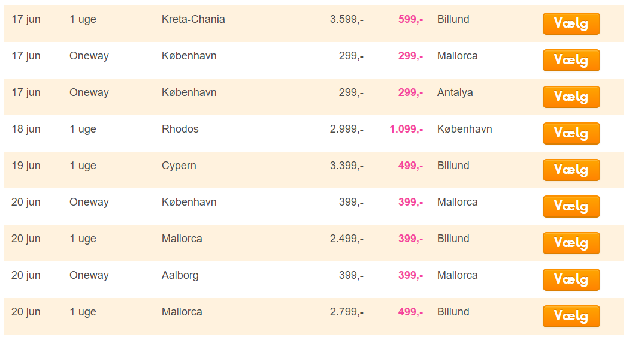The image size is (629, 337).
Task: Click the Antalya destination label
Action: [455, 93]
